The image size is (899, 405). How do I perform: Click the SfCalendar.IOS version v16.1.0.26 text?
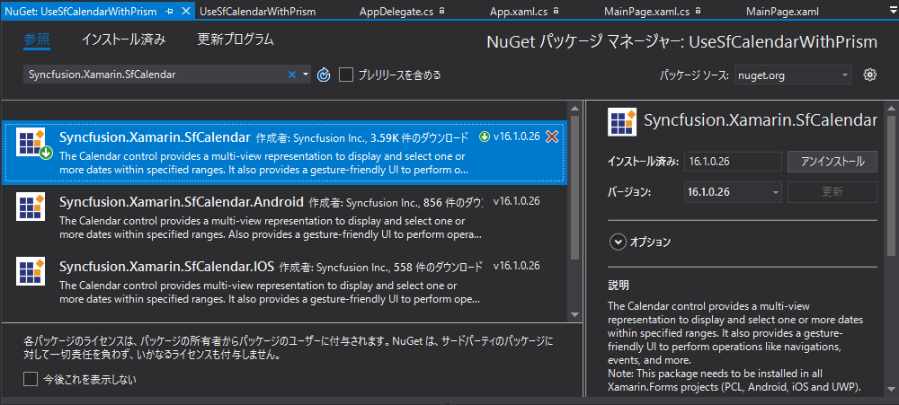tap(517, 265)
